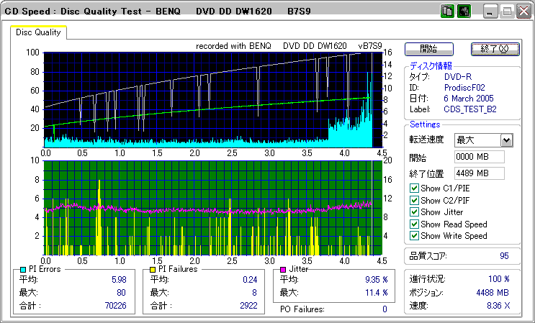Click the save screenshot floppy icon

pos(464,12)
